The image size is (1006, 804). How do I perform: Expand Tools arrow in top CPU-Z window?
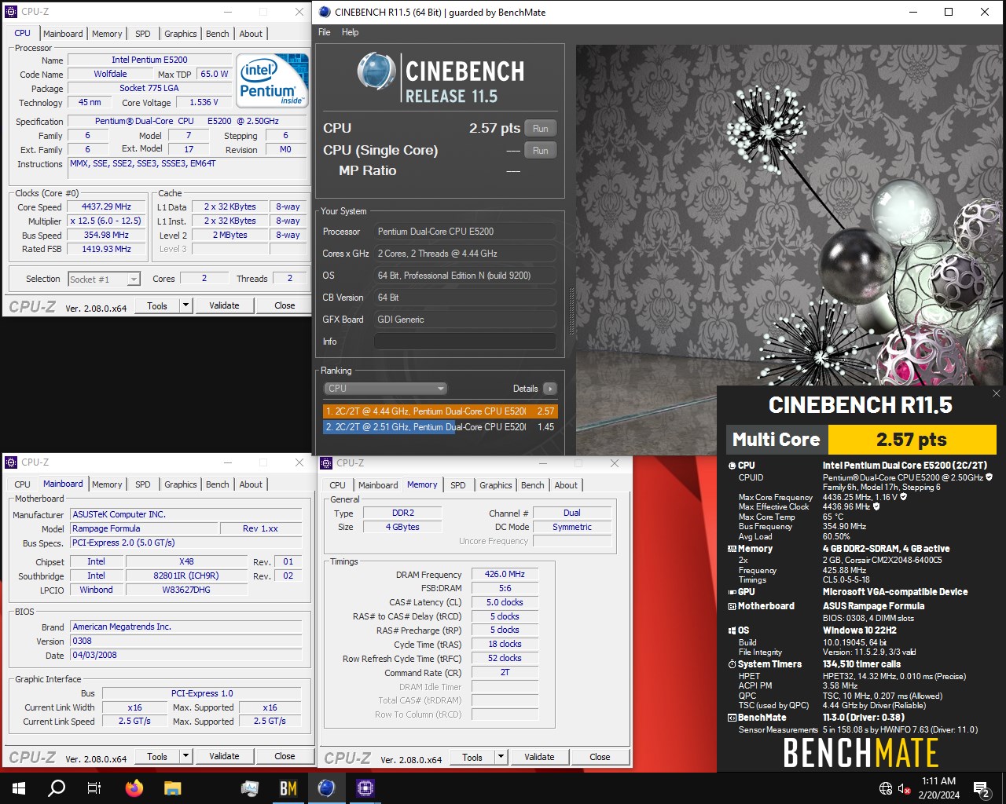click(186, 305)
